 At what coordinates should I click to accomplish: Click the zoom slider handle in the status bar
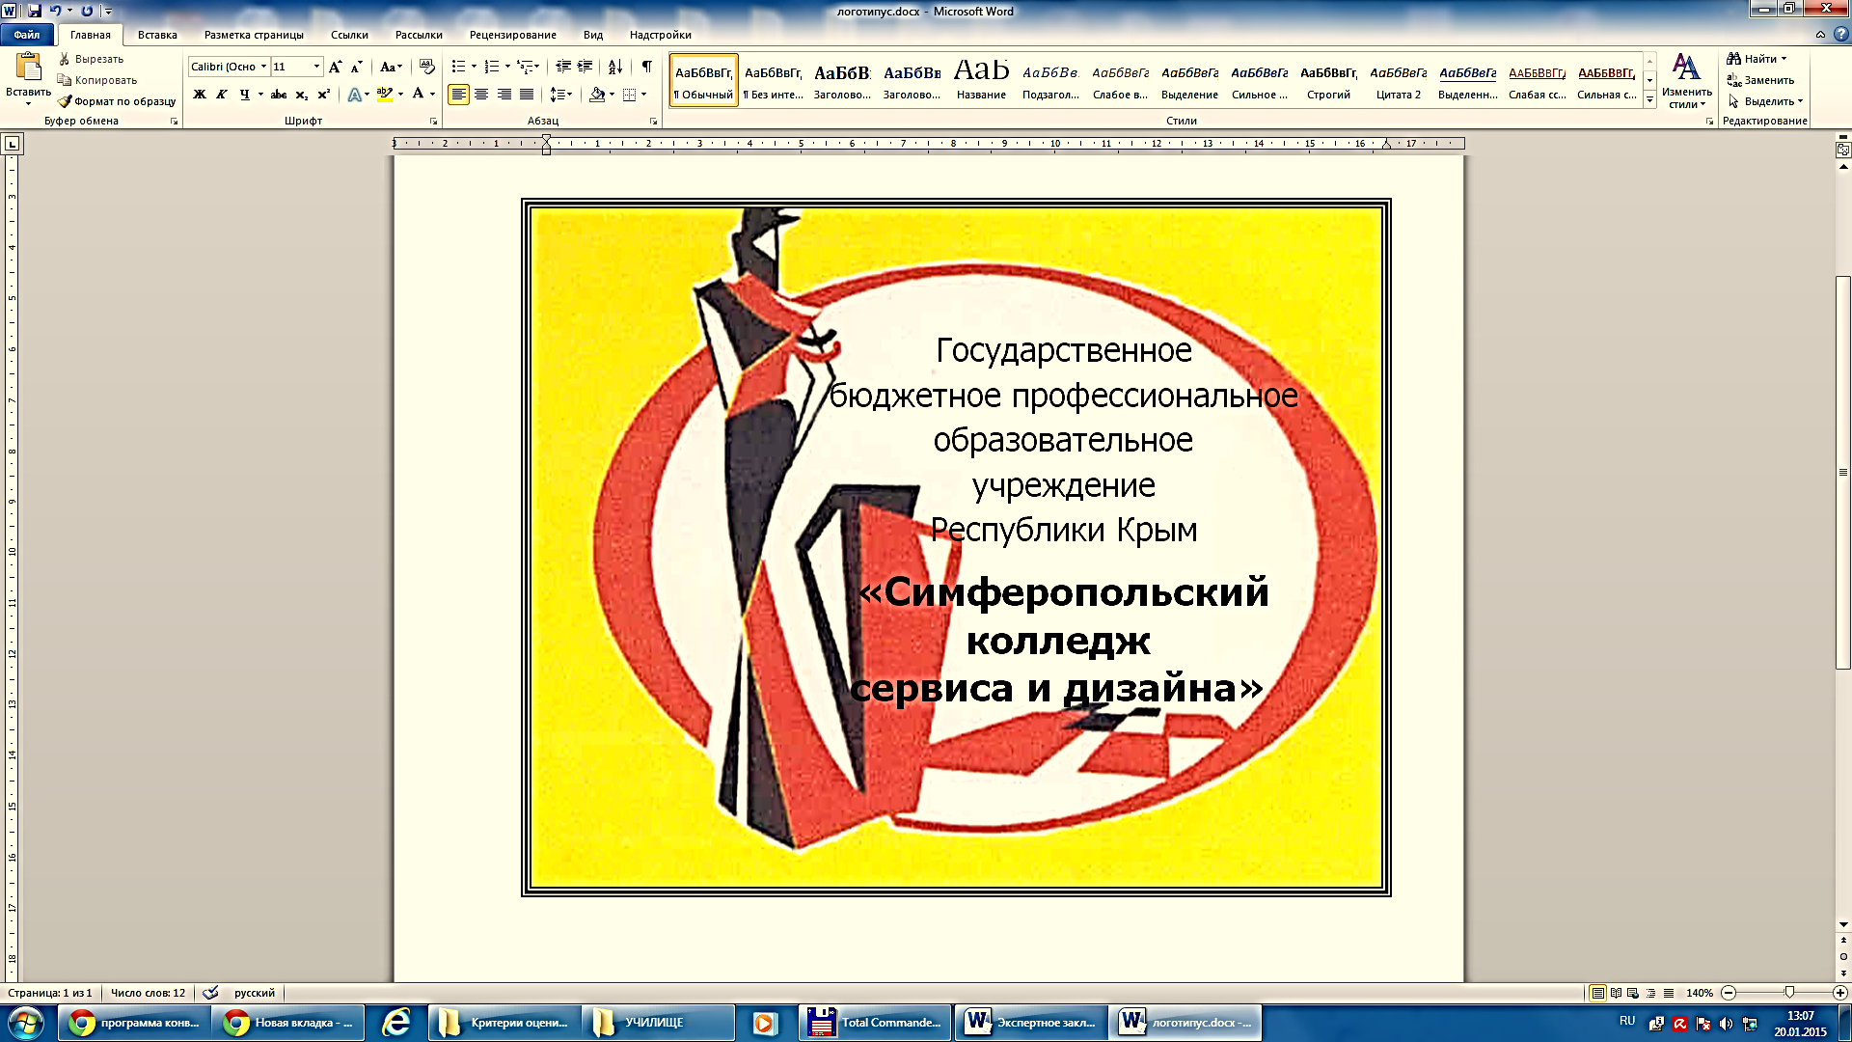[1789, 993]
